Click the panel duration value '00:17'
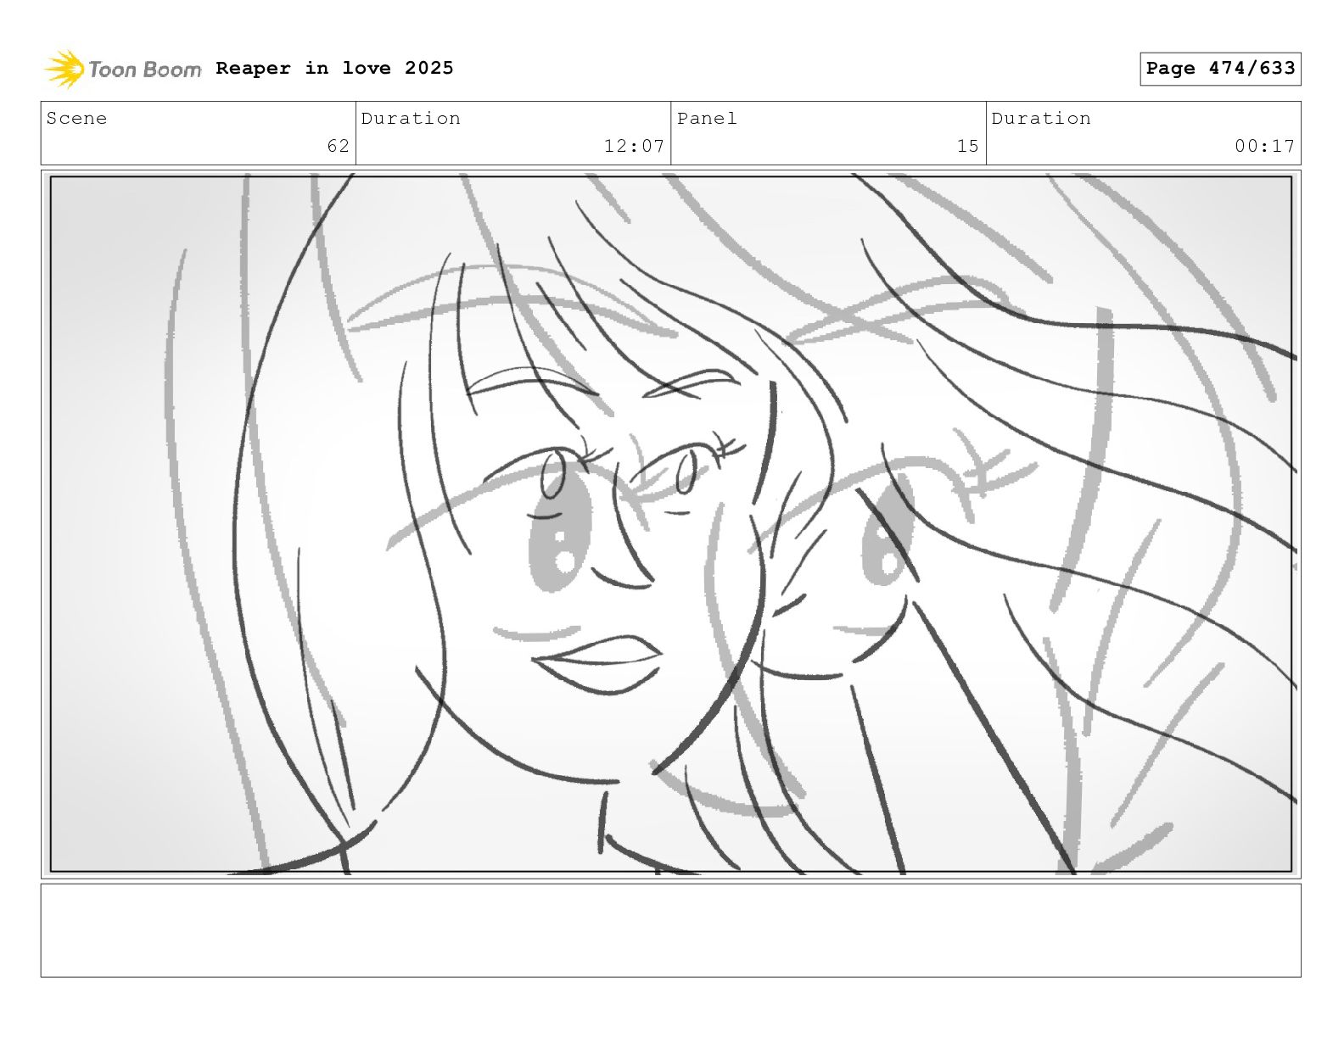 pyautogui.click(x=1264, y=146)
